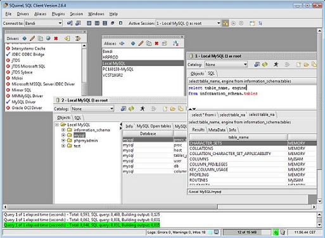This screenshot has height=238, width=325.
Task: Click the Copy driver icon in Drivers toolbar
Action: coord(40,39)
